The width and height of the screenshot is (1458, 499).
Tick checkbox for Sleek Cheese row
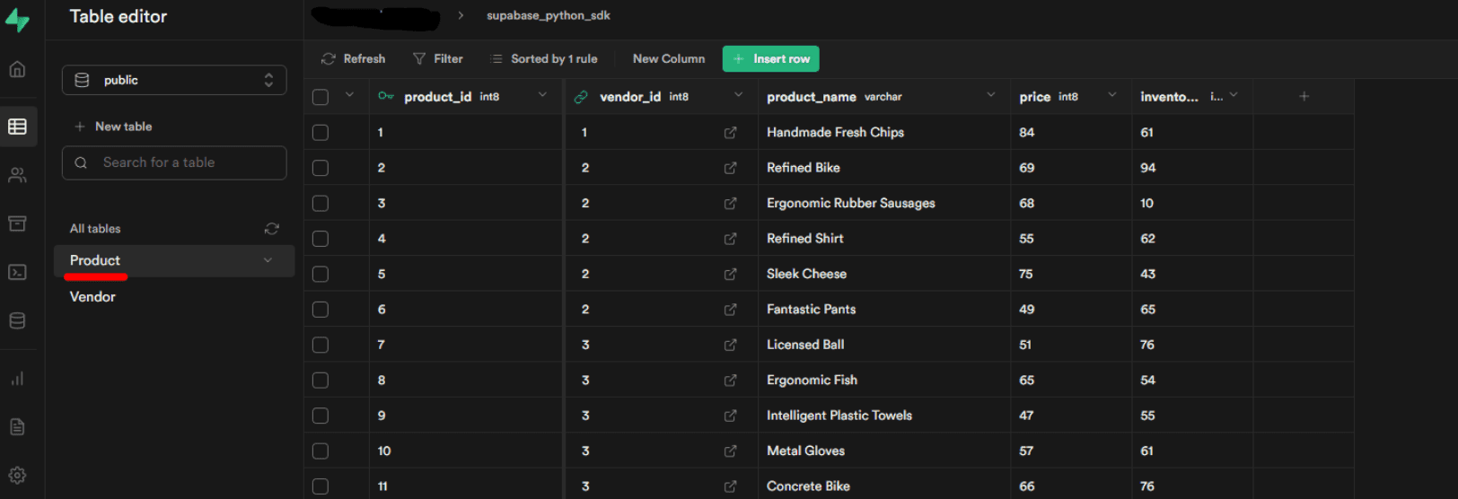321,274
